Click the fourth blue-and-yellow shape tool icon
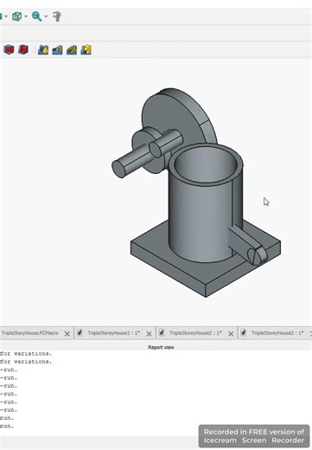 pyautogui.click(x=86, y=49)
